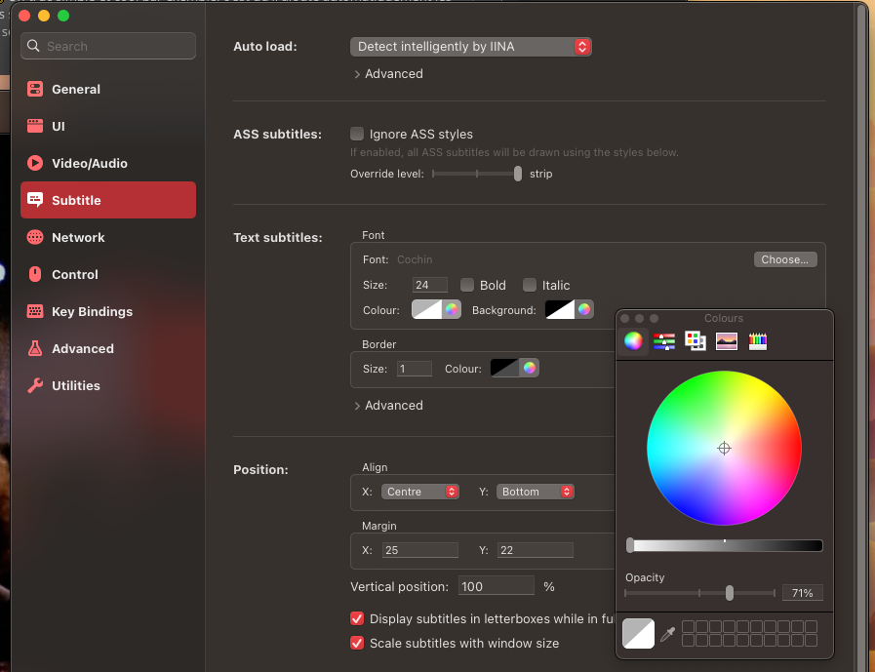Open the pencils colour picker tab
Screen dimensions: 875x672
tap(758, 340)
